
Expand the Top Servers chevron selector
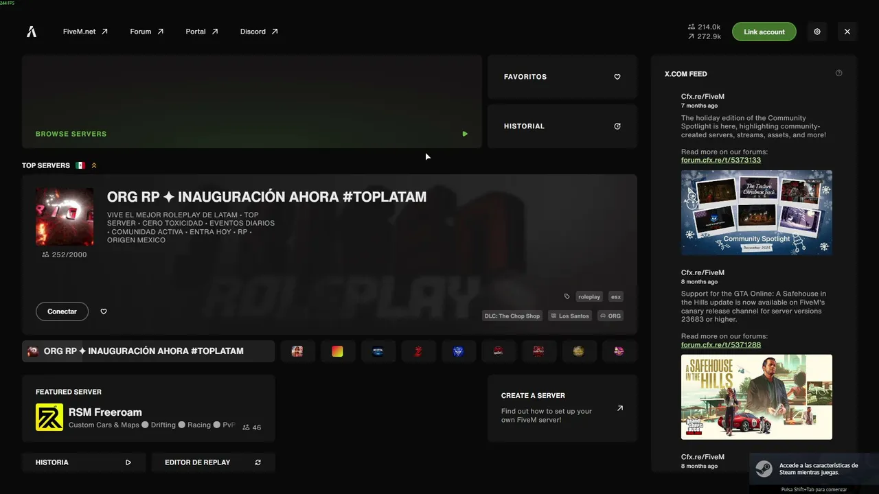[94, 165]
